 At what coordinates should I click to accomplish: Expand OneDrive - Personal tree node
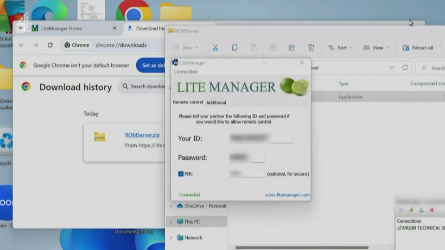[x=171, y=206]
